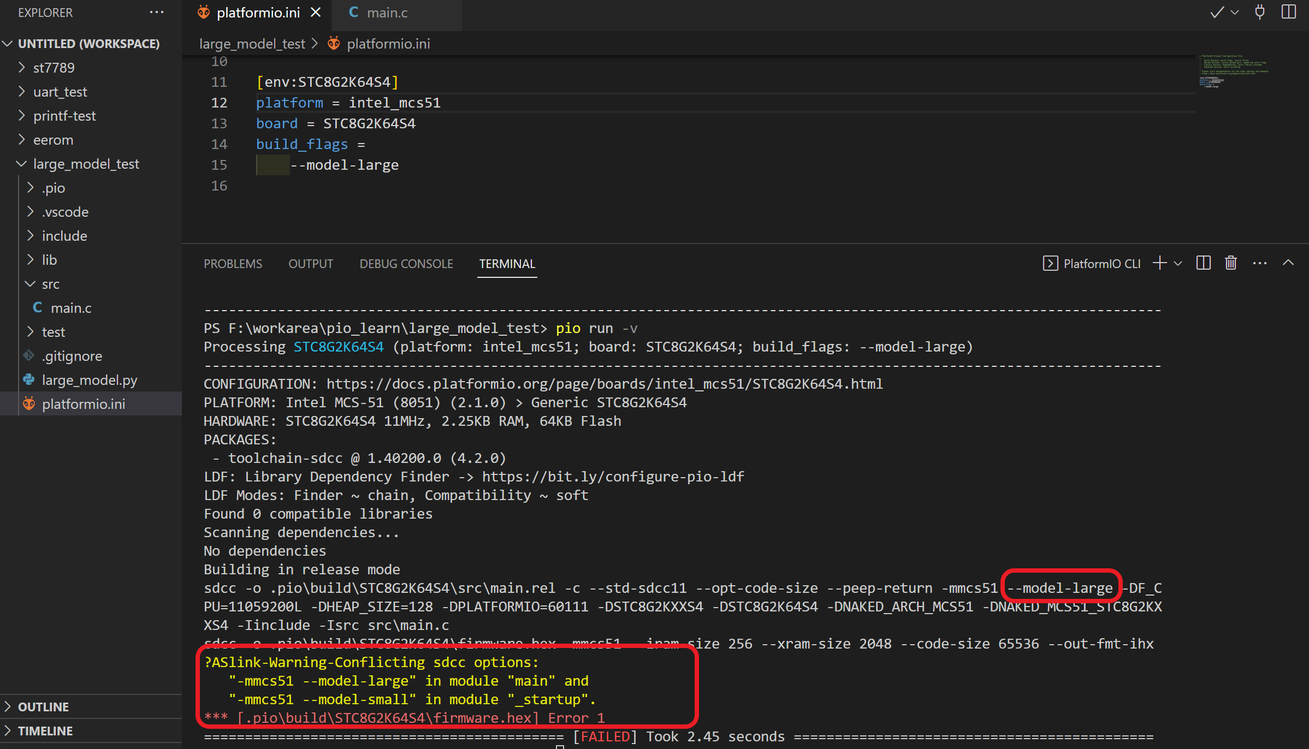Open the .gitignore file
This screenshot has height=749, width=1309.
tap(91, 356)
